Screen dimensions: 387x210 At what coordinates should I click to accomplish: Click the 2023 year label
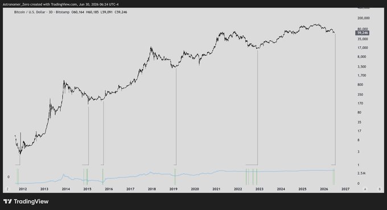coord(260,189)
